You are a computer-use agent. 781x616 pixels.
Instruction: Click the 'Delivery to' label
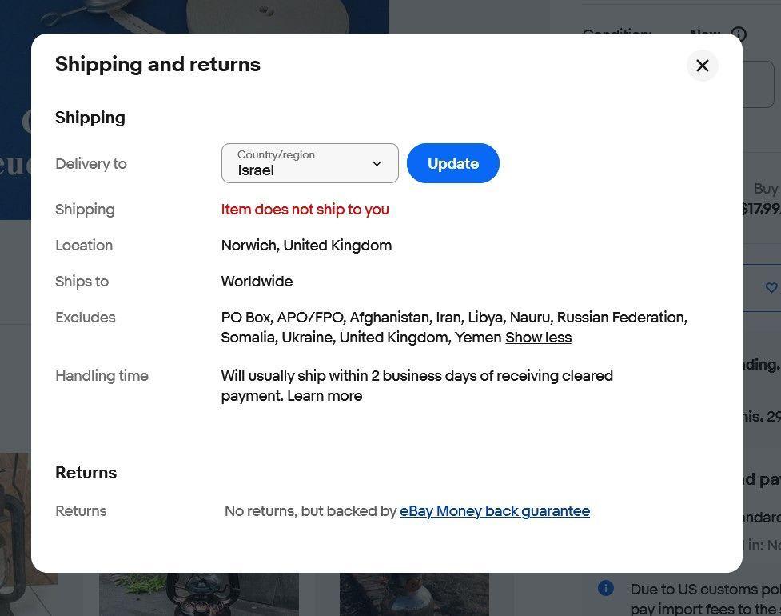91,163
